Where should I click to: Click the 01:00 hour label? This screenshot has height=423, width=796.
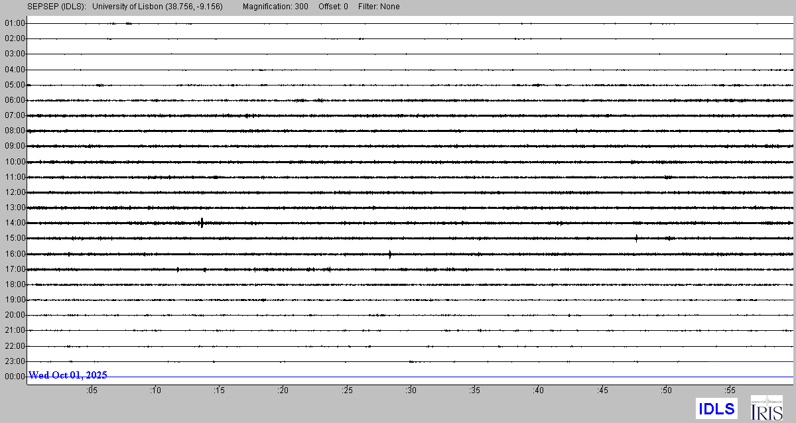[x=15, y=23]
